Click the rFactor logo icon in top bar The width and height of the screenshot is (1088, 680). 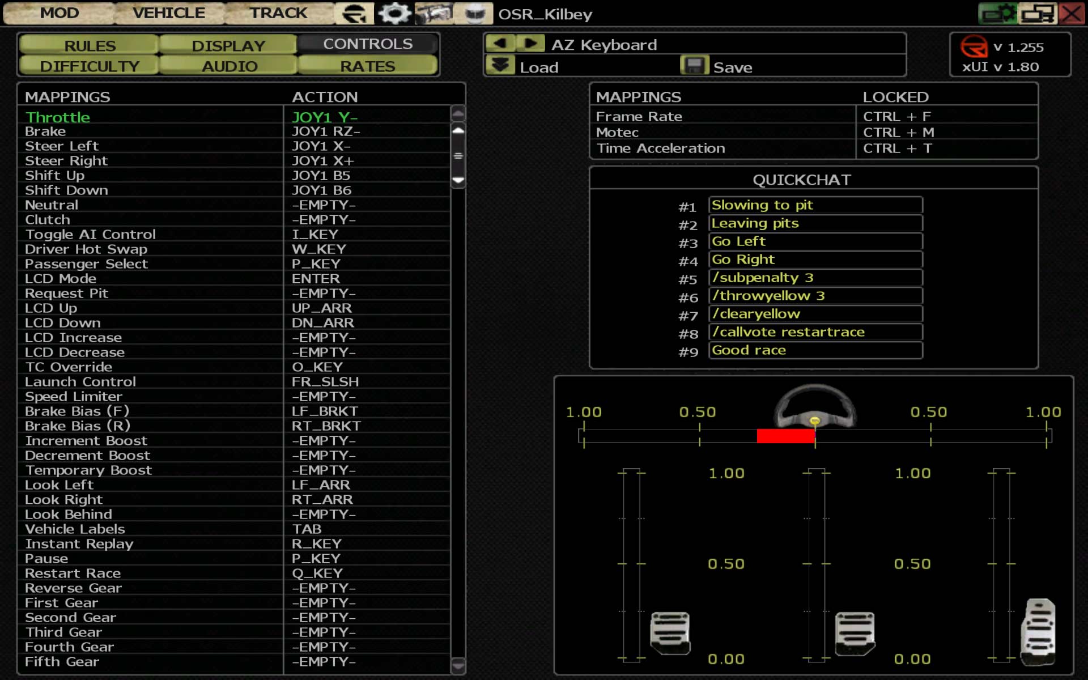click(x=354, y=13)
